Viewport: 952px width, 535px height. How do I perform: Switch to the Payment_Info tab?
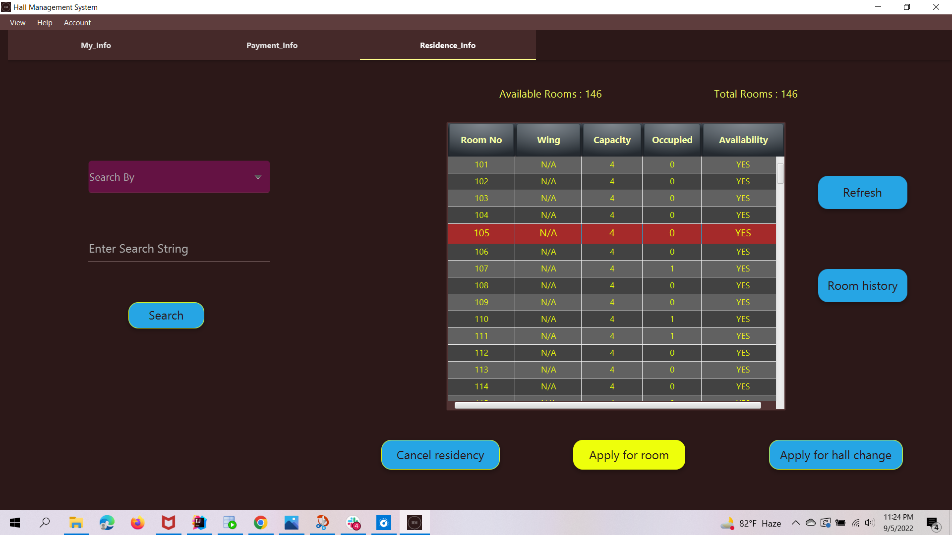272,45
